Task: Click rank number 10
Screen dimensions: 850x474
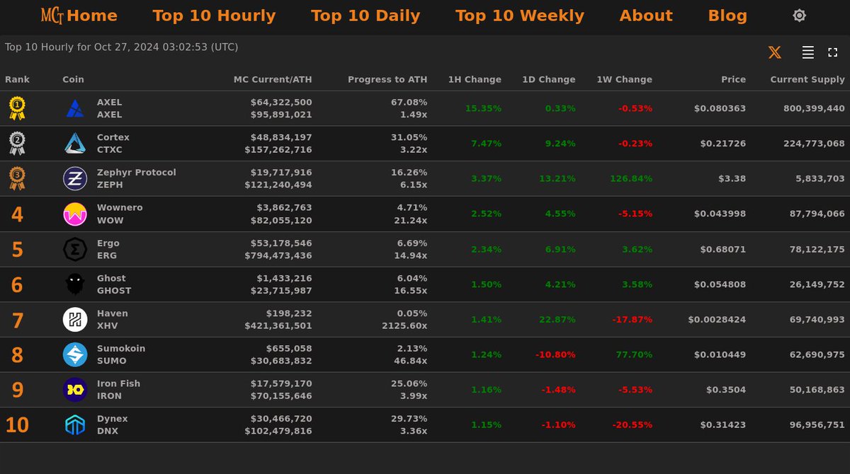Action: (17, 425)
